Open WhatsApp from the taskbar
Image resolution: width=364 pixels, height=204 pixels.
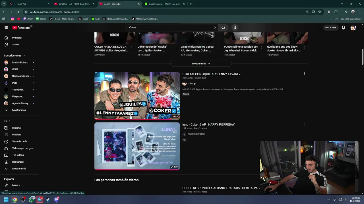32,199
